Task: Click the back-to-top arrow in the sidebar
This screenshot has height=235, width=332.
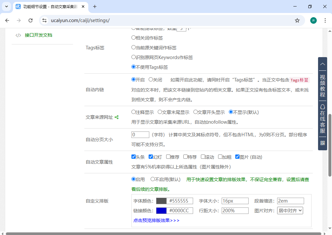Action: coord(322,64)
